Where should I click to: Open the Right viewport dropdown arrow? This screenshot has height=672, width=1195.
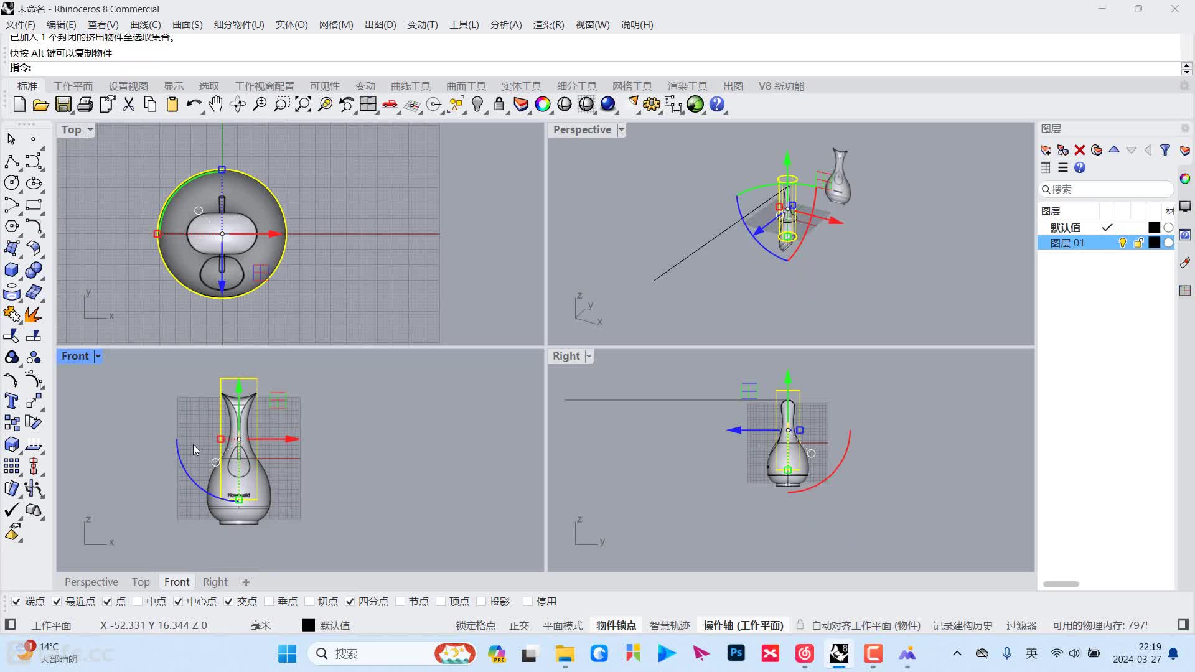(589, 356)
